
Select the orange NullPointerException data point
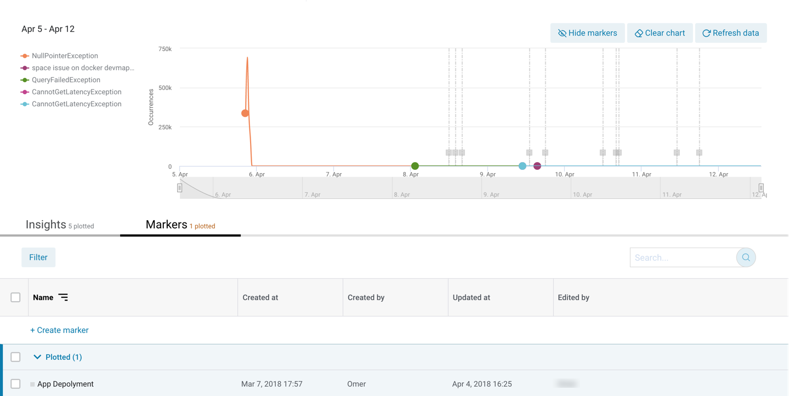coord(245,113)
